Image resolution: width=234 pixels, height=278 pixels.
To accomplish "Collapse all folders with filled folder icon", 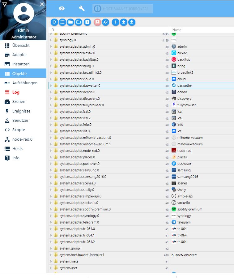I will point(70,22).
